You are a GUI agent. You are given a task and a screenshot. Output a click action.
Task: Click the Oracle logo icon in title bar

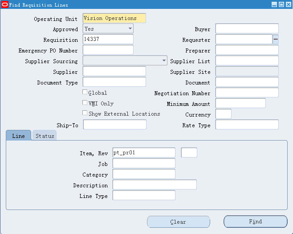(4, 4)
